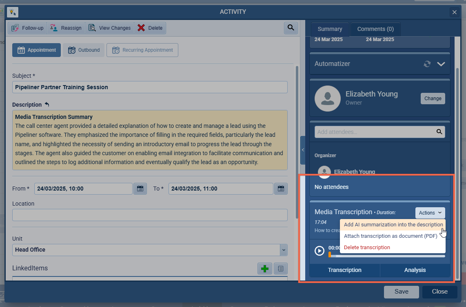The image size is (466, 307).
Task: Delete the activity via red X
Action: click(150, 28)
